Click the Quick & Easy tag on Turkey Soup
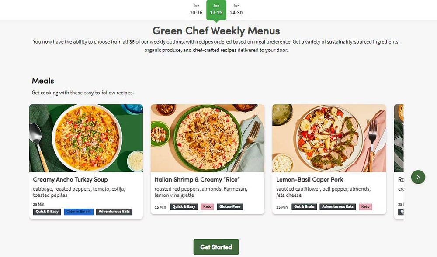The height and width of the screenshot is (257, 437). click(x=47, y=212)
